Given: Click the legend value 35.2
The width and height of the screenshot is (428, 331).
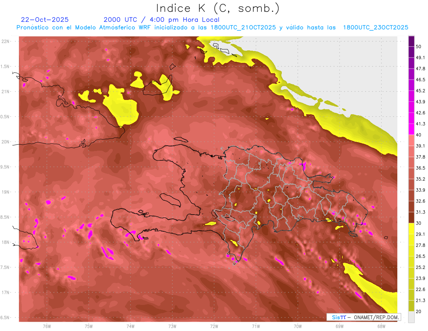Looking at the screenshot, I should tap(421, 179).
